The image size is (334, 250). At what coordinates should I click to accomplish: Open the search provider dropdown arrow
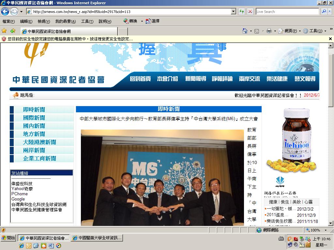[x=329, y=11]
